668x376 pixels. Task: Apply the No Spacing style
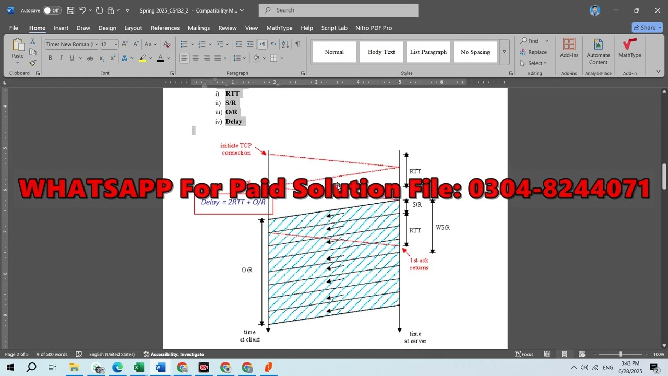(475, 52)
